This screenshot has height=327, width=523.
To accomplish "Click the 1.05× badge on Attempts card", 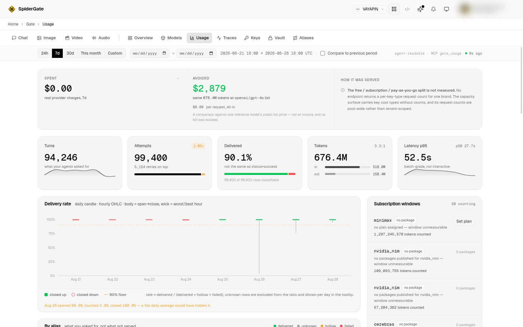I will coord(198,146).
